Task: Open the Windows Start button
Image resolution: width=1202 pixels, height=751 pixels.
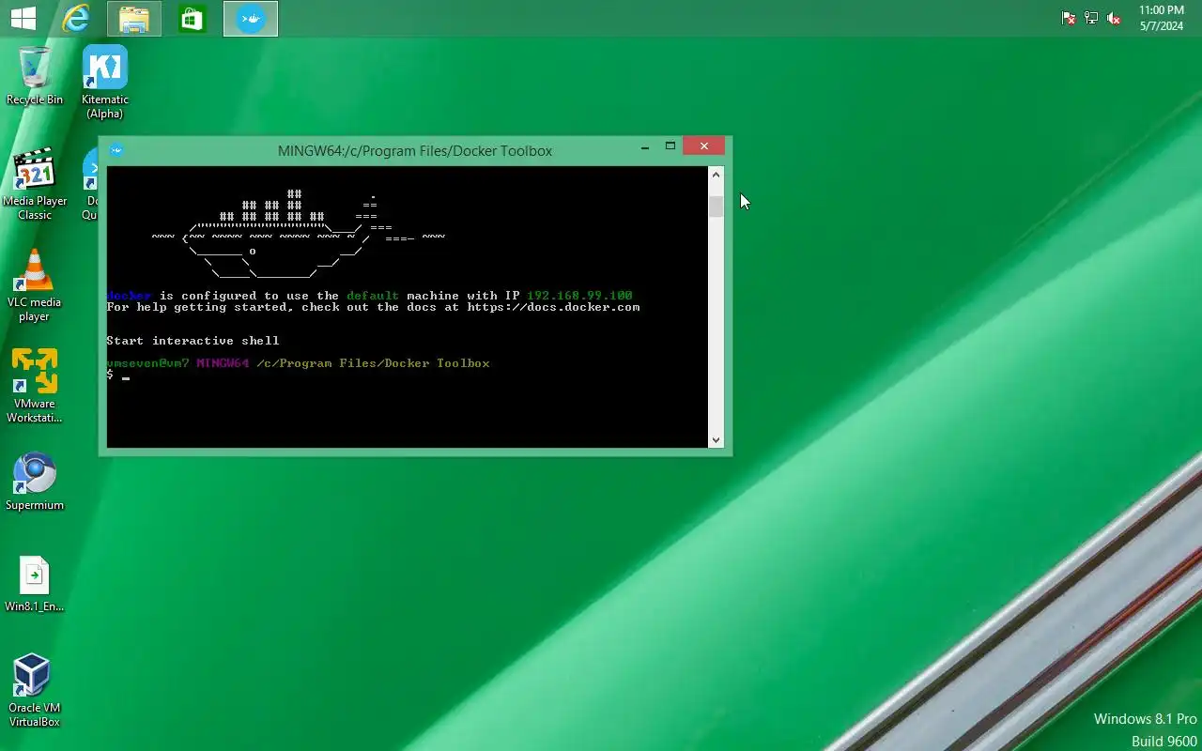Action: (x=23, y=18)
